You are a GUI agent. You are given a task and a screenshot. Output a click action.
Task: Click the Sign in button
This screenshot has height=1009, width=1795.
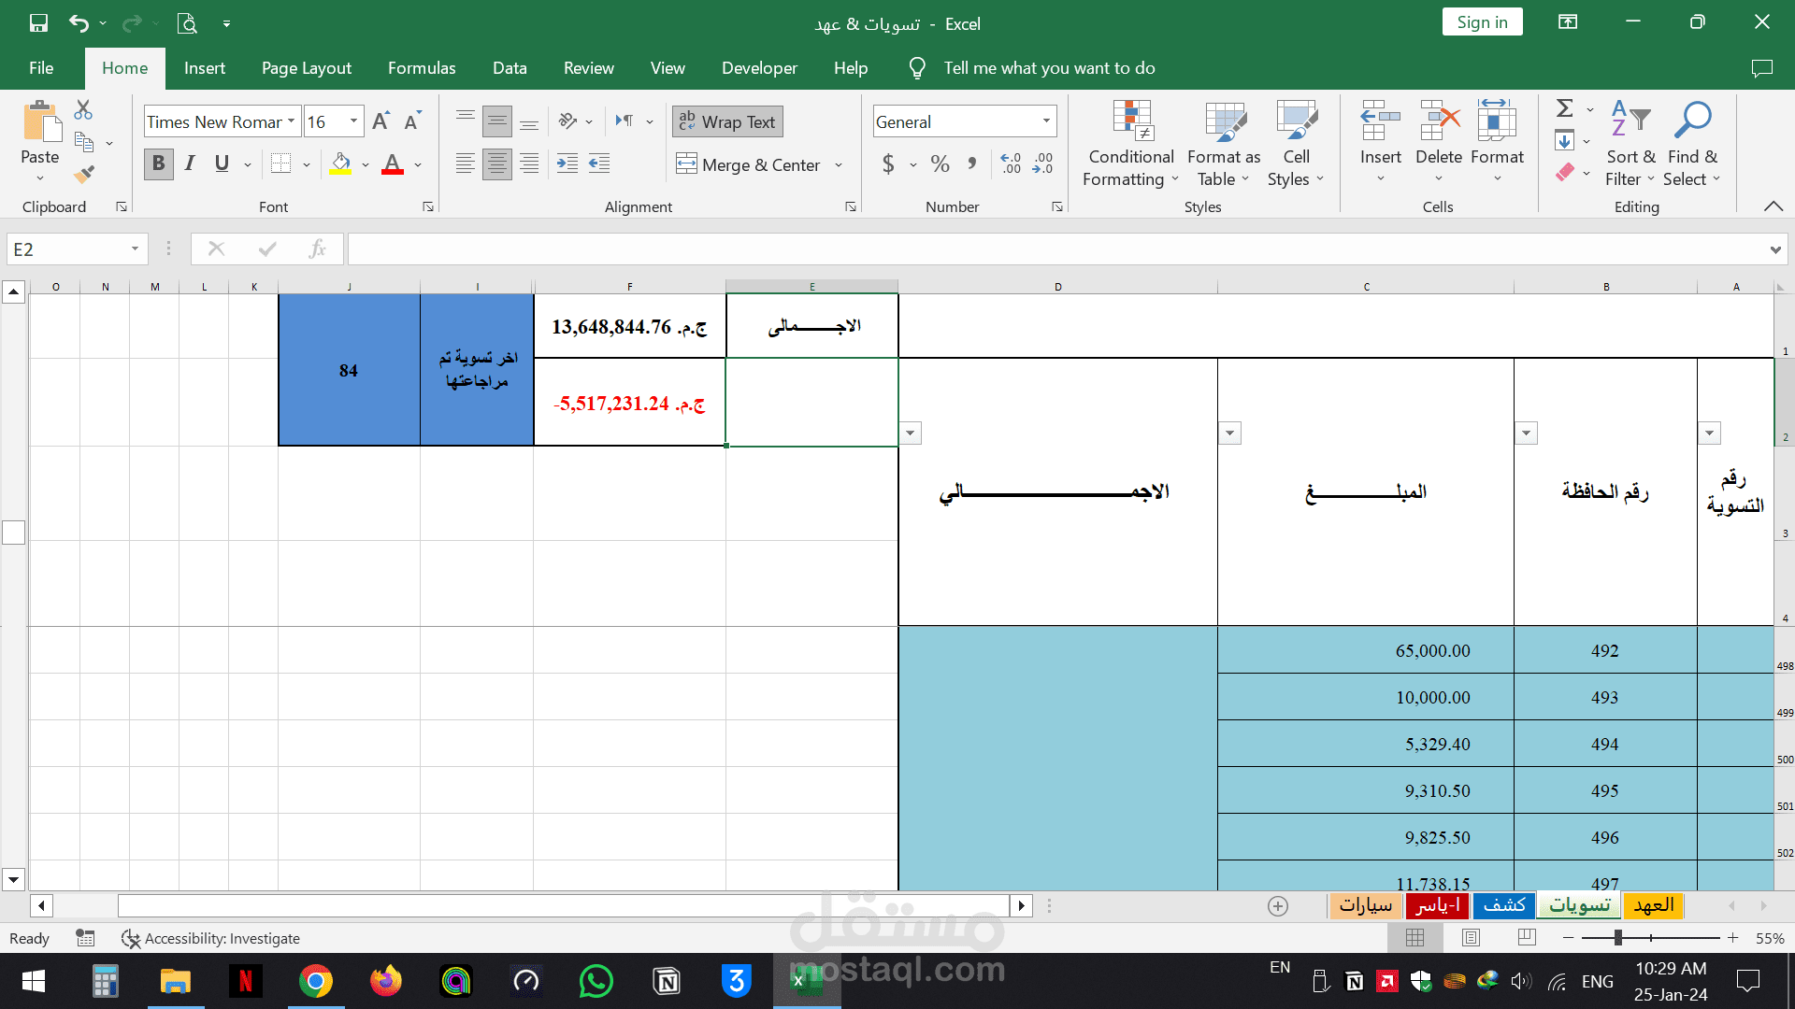[1482, 22]
